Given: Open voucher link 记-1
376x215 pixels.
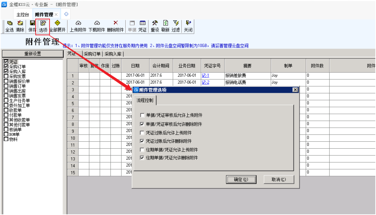Looking at the screenshot, I should (205, 75).
